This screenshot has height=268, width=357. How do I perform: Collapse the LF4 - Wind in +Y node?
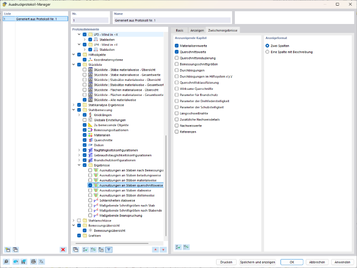pos(79,45)
